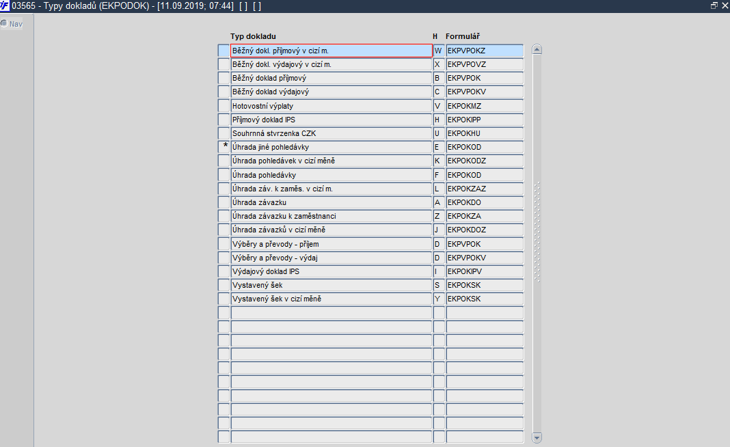
Task: Select 'Úhrada záv. k zaměs. v cizí m.' field
Action: pos(332,189)
